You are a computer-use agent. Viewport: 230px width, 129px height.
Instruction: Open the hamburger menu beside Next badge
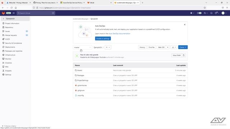pyautogui.click(x=14, y=13)
